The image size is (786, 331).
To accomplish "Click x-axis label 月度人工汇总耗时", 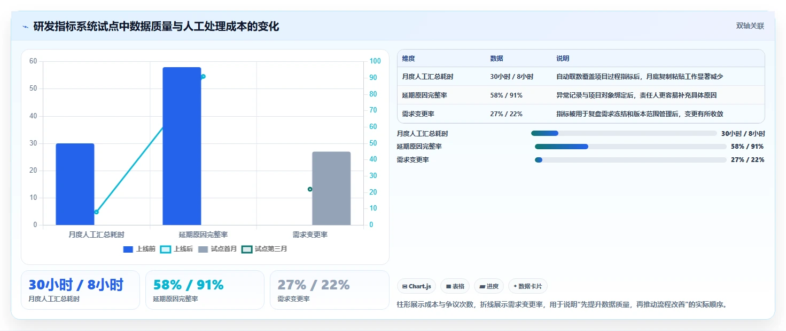I will (96, 235).
